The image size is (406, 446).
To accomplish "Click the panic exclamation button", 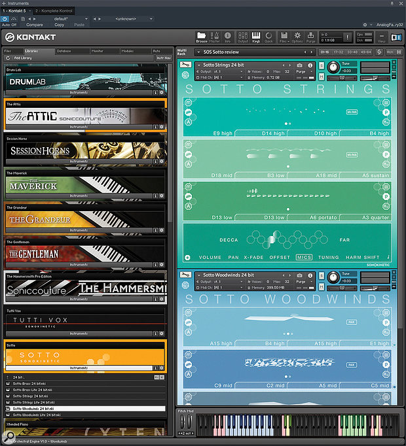I will 347,37.
